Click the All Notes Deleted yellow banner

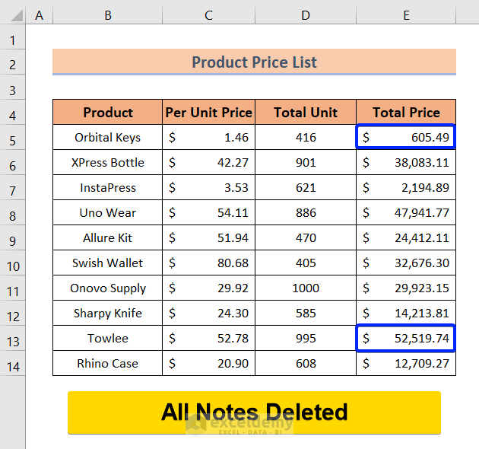coord(254,412)
